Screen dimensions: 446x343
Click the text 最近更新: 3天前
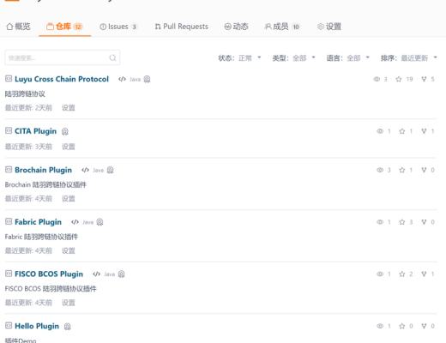pos(28,147)
